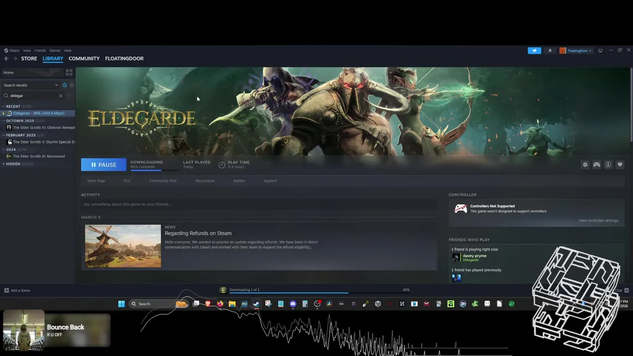This screenshot has width=633, height=356.
Task: Click the Home button in sidebar
Action: [32, 73]
